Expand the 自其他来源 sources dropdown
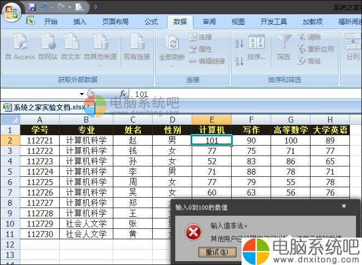 pyautogui.click(x=100, y=66)
